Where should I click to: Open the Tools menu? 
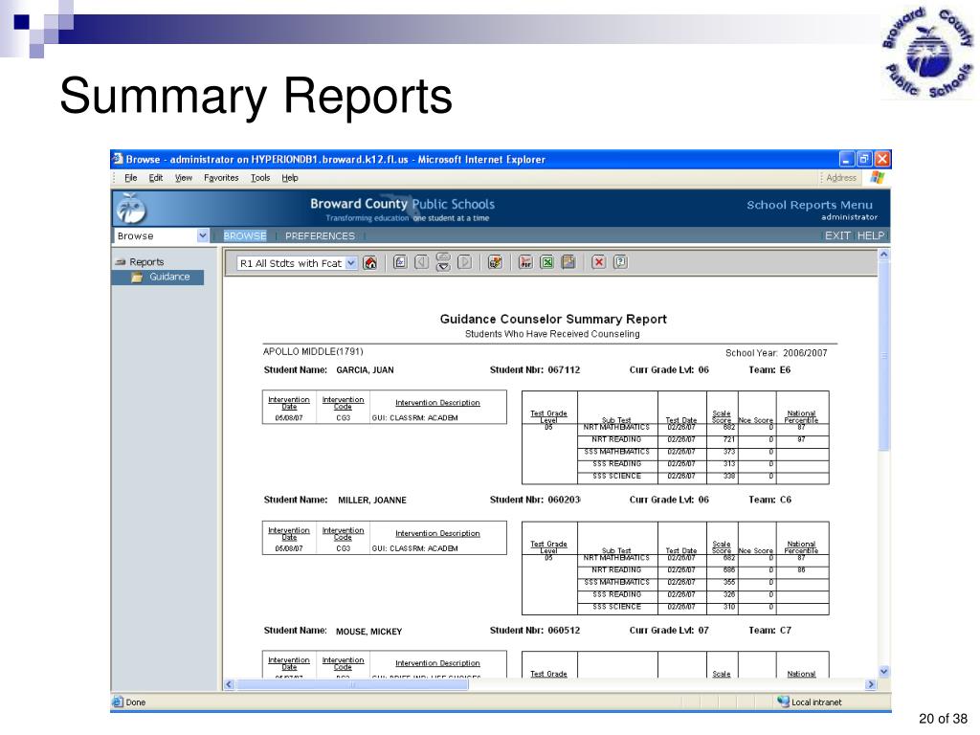(260, 178)
